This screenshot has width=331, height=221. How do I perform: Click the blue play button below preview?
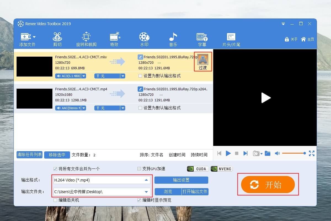[228, 153]
